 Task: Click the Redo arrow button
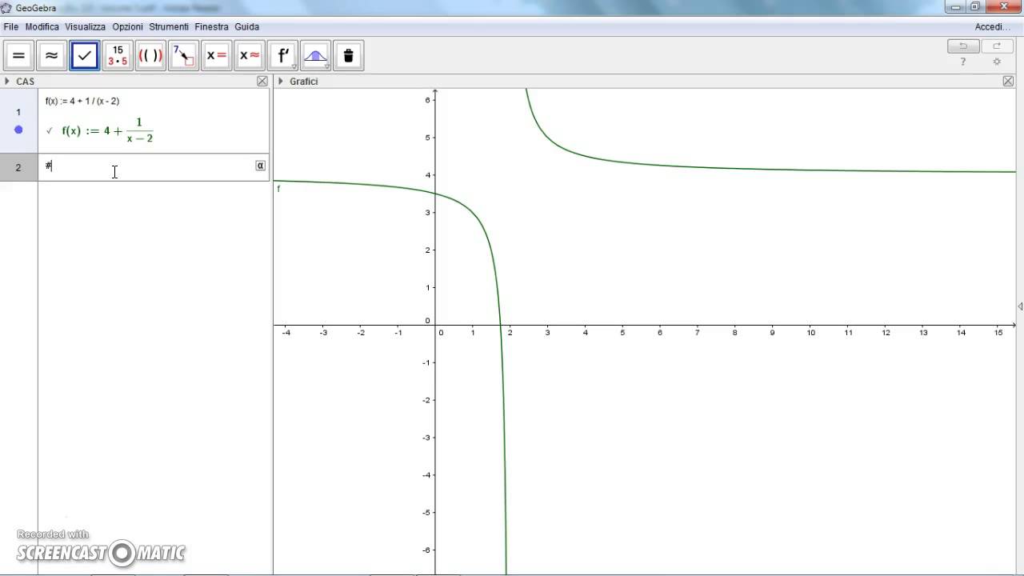tap(997, 46)
